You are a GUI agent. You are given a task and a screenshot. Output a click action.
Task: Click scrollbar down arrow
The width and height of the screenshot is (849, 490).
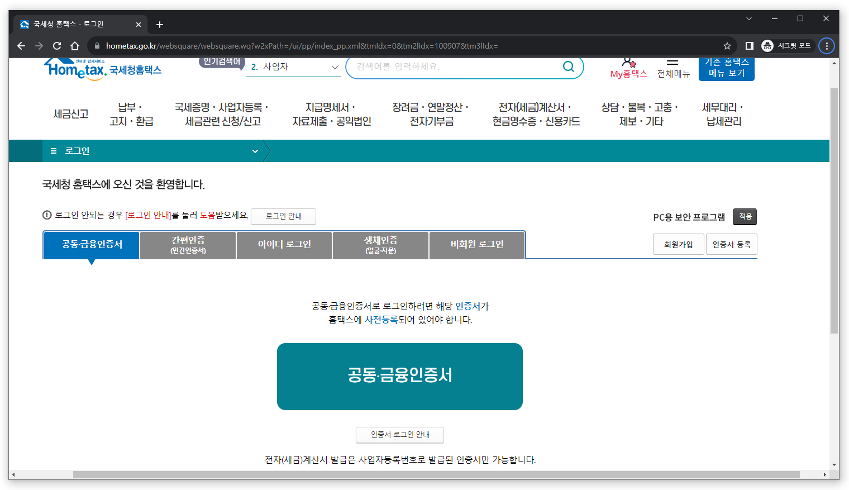tap(834, 465)
